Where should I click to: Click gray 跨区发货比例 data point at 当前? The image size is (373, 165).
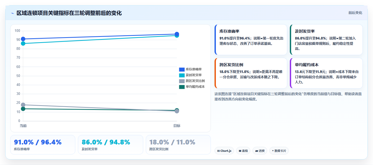click(x=23, y=105)
